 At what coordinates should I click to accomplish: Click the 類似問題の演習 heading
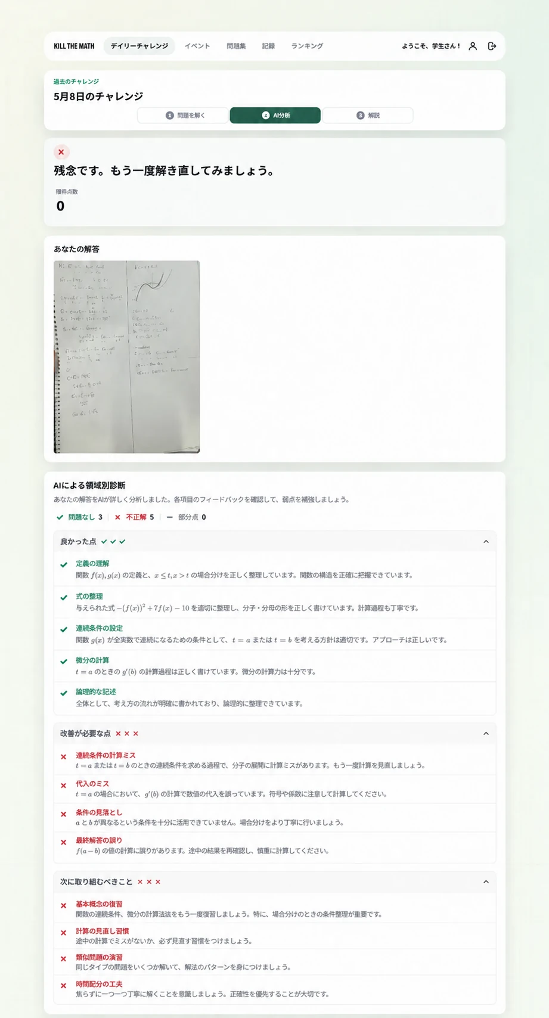pyautogui.click(x=99, y=957)
